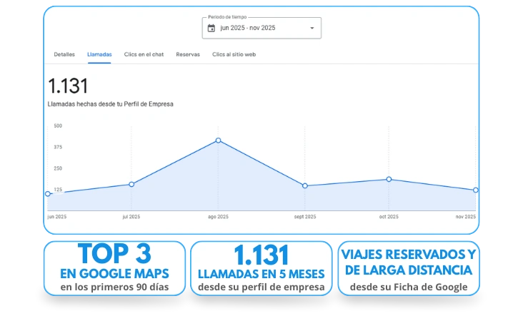Open the Periodo de tiempo dropdown arrow
This screenshot has height=316, width=523.
point(312,28)
